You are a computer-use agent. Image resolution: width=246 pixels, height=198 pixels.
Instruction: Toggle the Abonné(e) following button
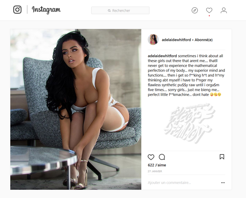point(204,40)
